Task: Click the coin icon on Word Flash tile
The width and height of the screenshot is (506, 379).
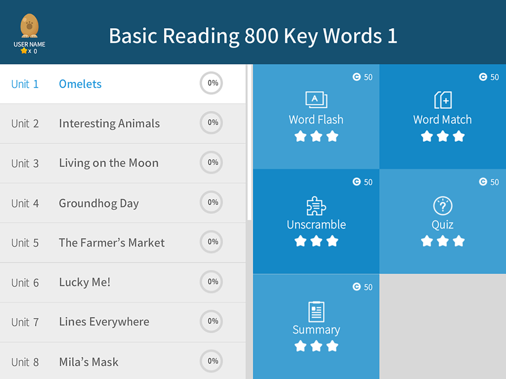Action: pos(356,77)
